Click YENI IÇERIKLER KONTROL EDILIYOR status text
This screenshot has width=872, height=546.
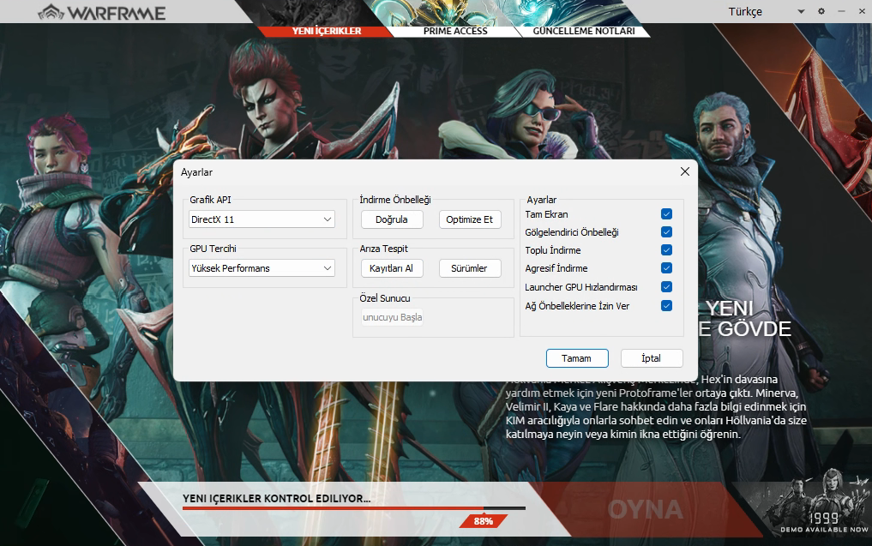point(276,498)
